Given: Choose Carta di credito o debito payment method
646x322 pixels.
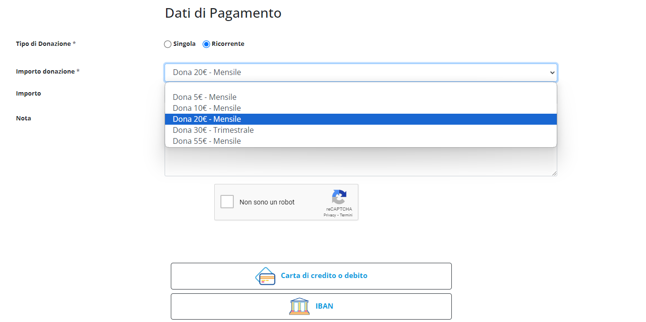Looking at the screenshot, I should pos(311,276).
